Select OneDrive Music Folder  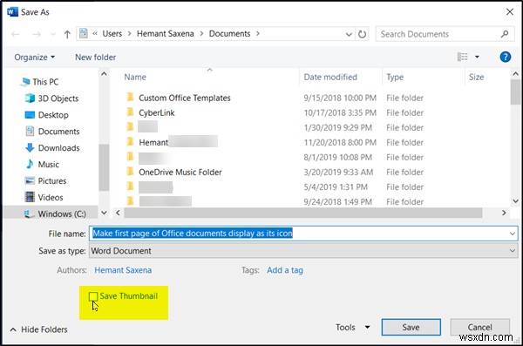pyautogui.click(x=180, y=173)
